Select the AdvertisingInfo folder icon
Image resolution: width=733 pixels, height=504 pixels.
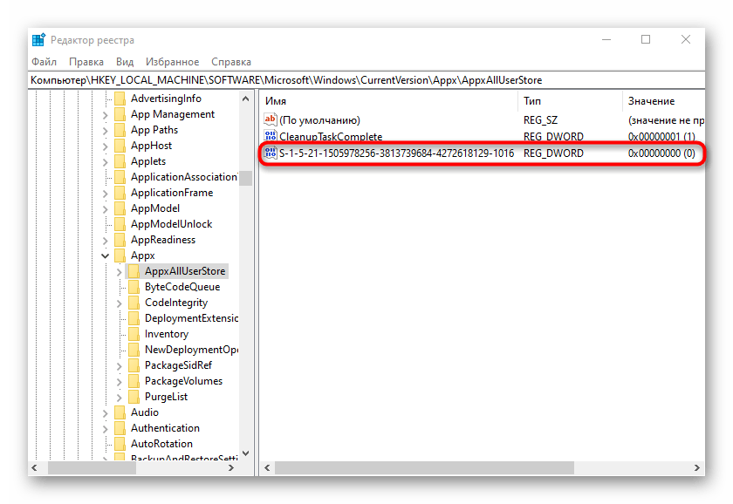120,99
